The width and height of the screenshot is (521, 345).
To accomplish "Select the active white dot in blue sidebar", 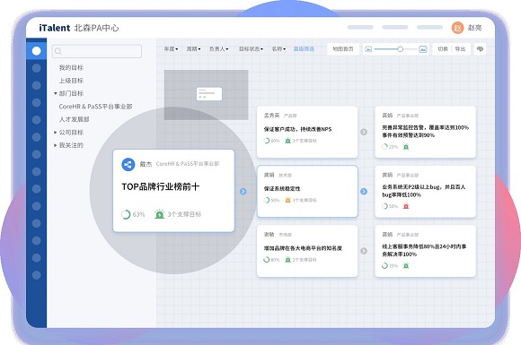I will pos(37,51).
